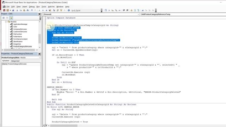Select CustomerDbAccess module in tree

tap(20, 31)
